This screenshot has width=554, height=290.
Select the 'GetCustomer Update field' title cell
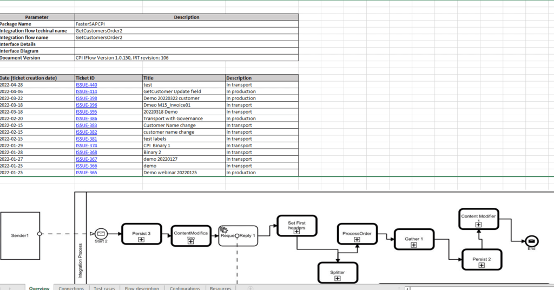click(184, 91)
